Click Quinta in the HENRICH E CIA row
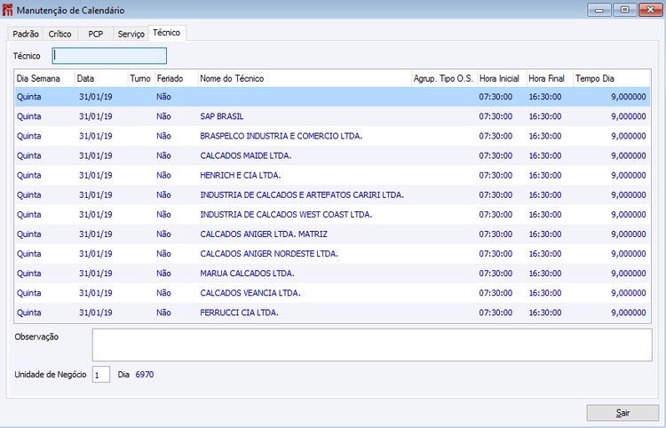 (29, 175)
